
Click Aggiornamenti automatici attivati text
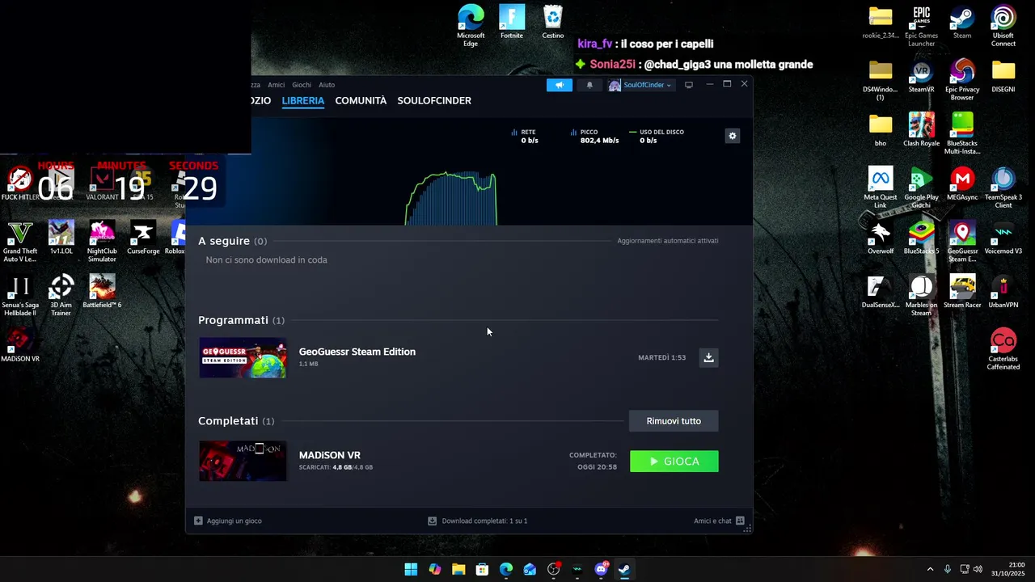[x=668, y=241]
